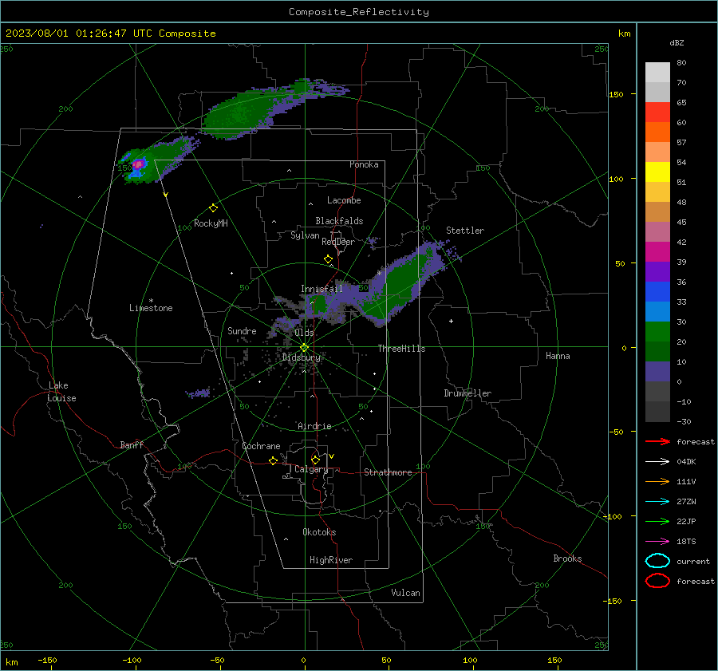The height and width of the screenshot is (671, 718).
Task: Click the RedDeer city label
Action: coord(338,242)
